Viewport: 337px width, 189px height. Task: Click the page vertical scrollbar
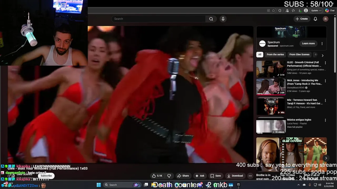tap(335, 45)
